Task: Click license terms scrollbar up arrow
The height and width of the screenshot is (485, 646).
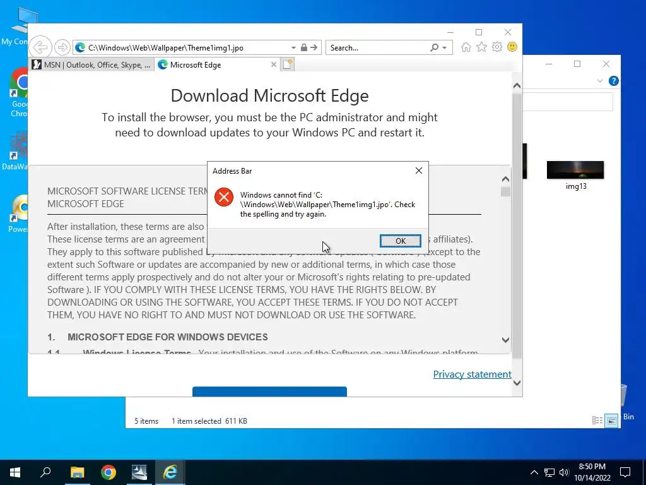Action: pos(505,179)
